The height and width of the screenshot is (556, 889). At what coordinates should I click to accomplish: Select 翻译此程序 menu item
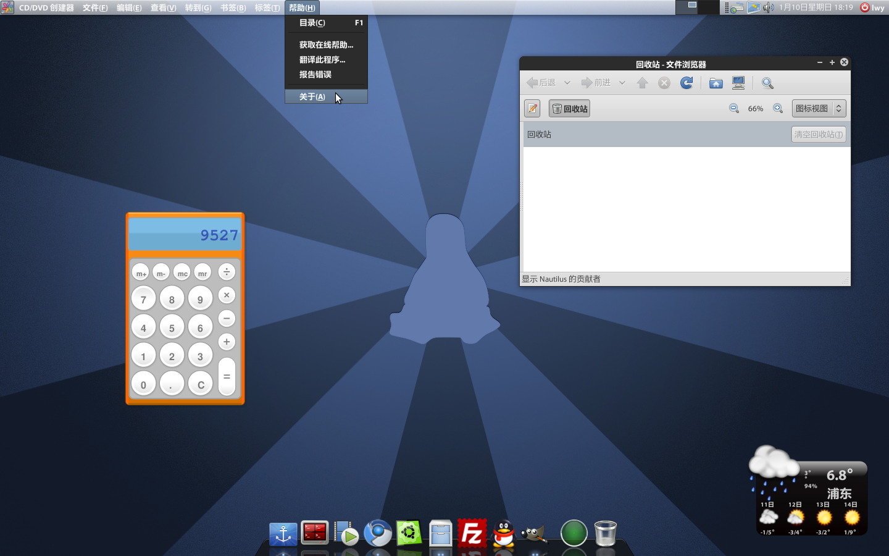click(327, 60)
